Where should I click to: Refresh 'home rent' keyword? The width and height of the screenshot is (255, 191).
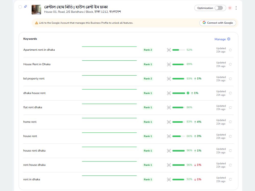point(230,122)
